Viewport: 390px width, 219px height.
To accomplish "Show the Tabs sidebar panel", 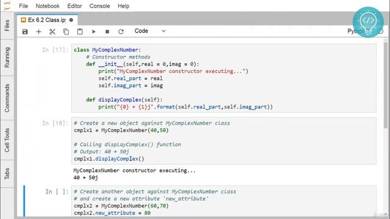I will 7,173.
